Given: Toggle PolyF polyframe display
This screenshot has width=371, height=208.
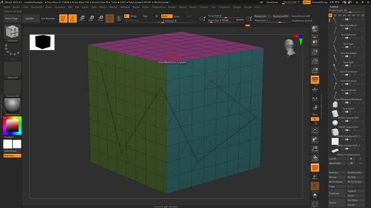Looking at the screenshot, I should (315, 168).
